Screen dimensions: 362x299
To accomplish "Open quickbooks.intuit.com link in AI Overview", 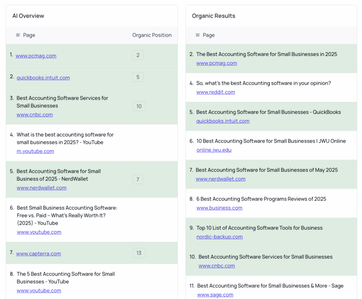I will click(43, 78).
